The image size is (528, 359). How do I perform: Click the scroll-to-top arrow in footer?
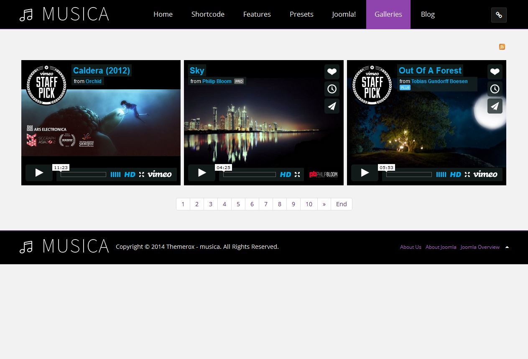507,247
